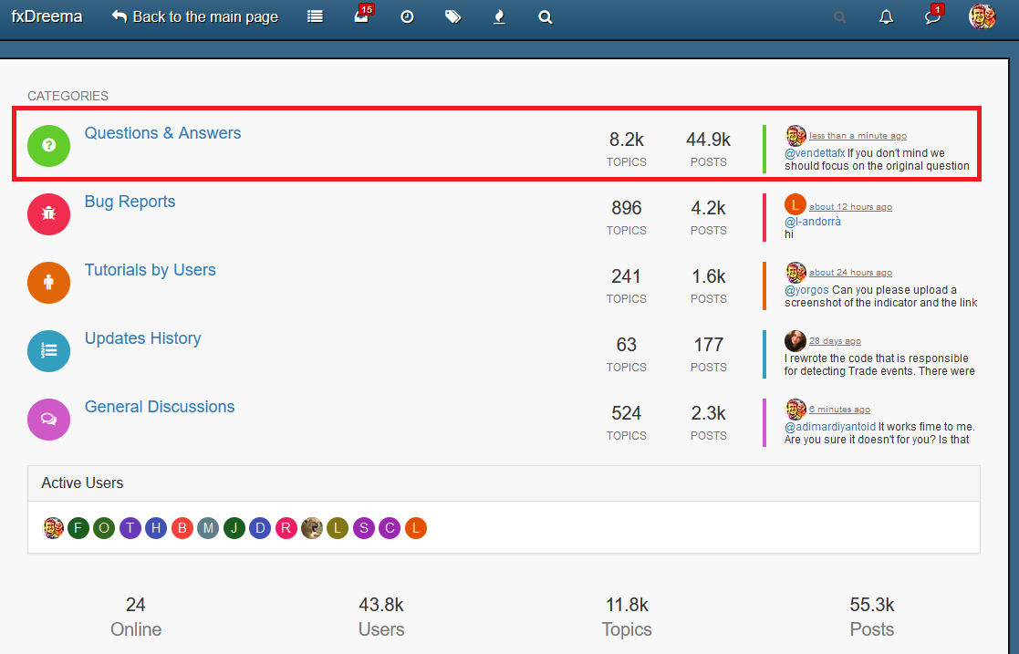Open the tags icon in navbar

tap(453, 17)
